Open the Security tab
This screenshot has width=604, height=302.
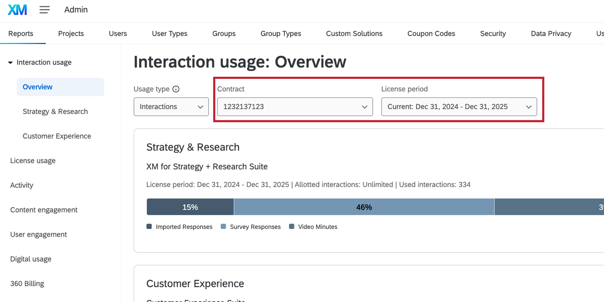click(x=493, y=34)
